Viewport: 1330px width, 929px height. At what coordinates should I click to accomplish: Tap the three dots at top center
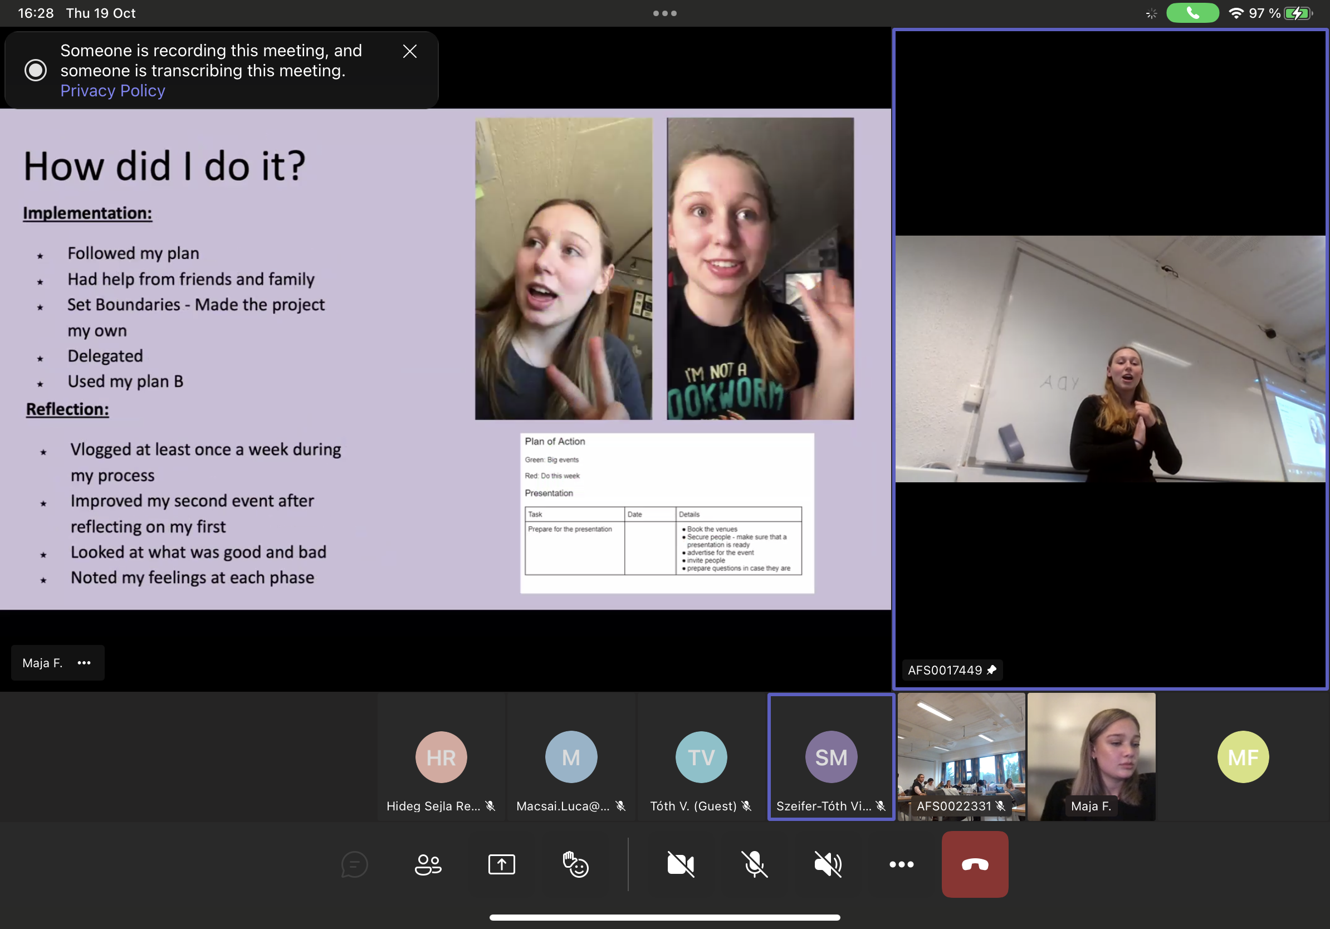[664, 13]
